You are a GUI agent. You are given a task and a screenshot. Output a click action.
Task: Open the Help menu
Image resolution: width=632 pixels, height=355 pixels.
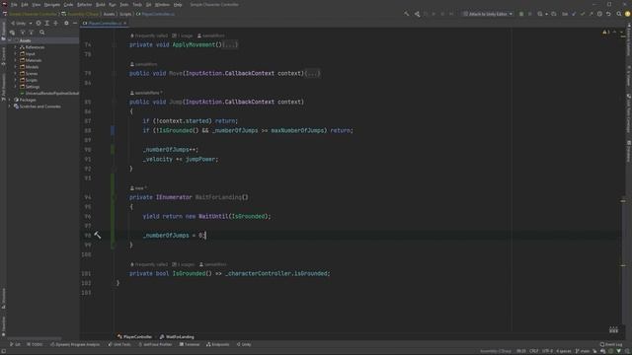pos(178,4)
